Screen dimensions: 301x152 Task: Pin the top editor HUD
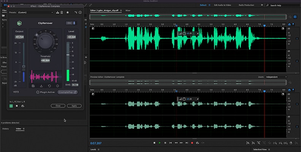tap(197, 33)
